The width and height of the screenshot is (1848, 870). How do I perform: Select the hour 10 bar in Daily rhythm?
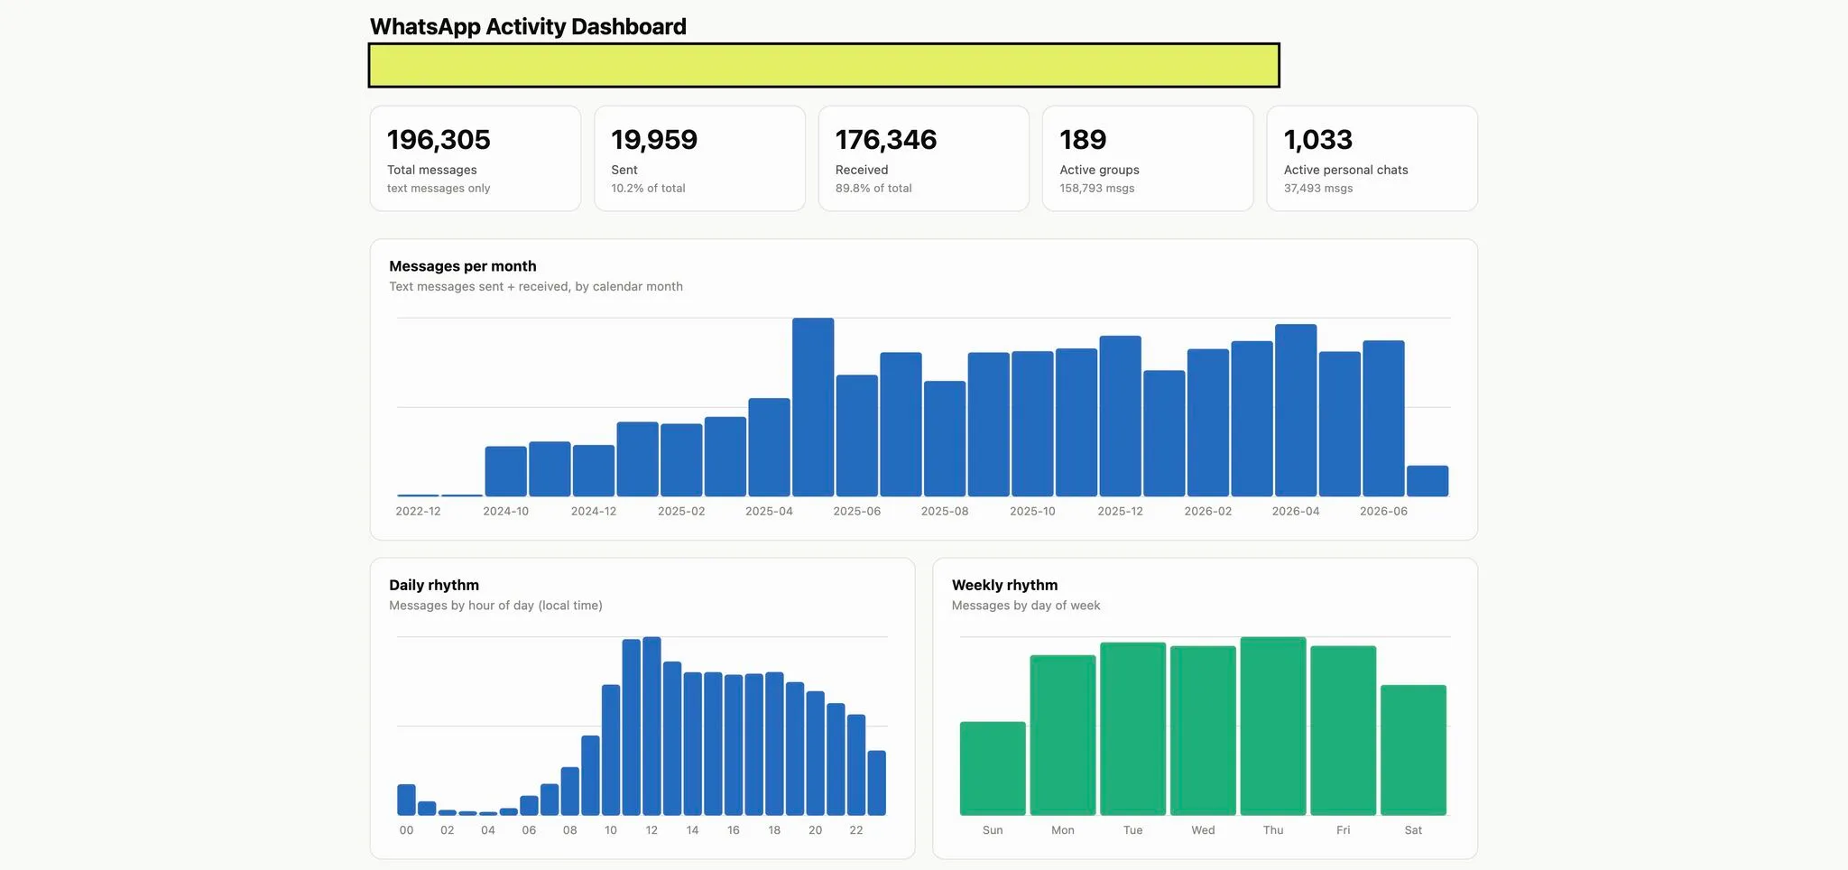point(611,750)
